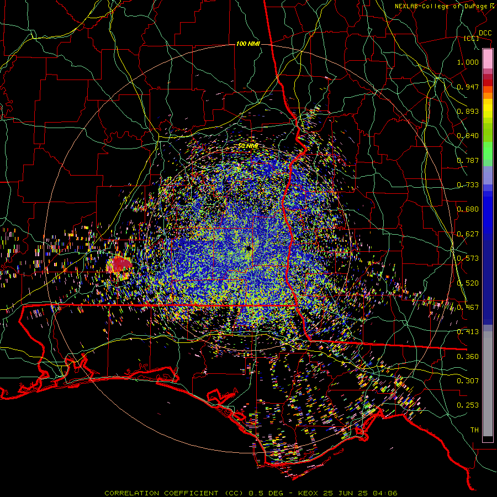Click the 0.253 legend value
Image resolution: width=497 pixels, height=497 pixels.
(468, 405)
